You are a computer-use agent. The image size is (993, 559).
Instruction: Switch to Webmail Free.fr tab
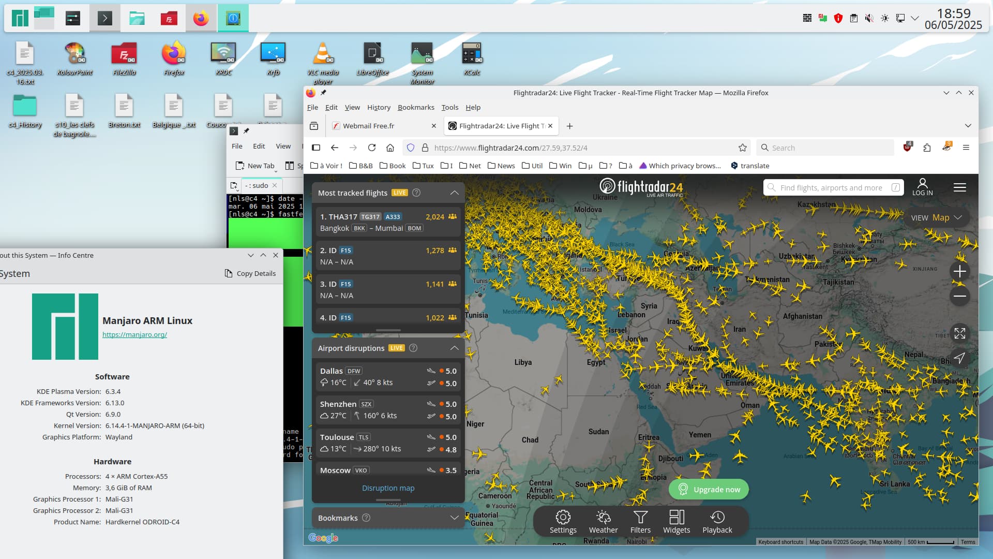pos(383,126)
